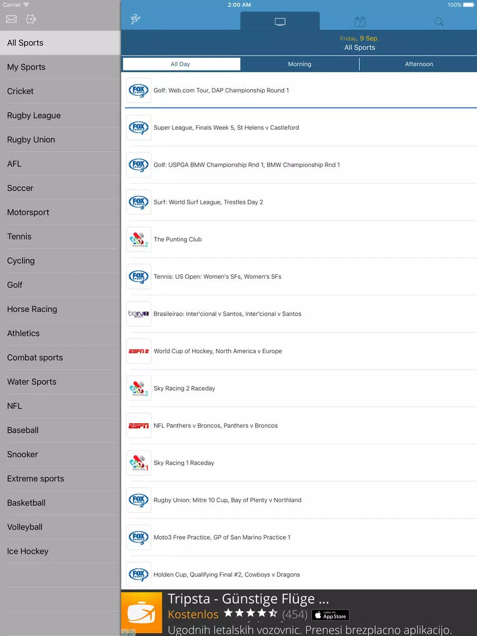This screenshot has height=636, width=477.
Task: Select the Afternoon filter
Action: (419, 64)
